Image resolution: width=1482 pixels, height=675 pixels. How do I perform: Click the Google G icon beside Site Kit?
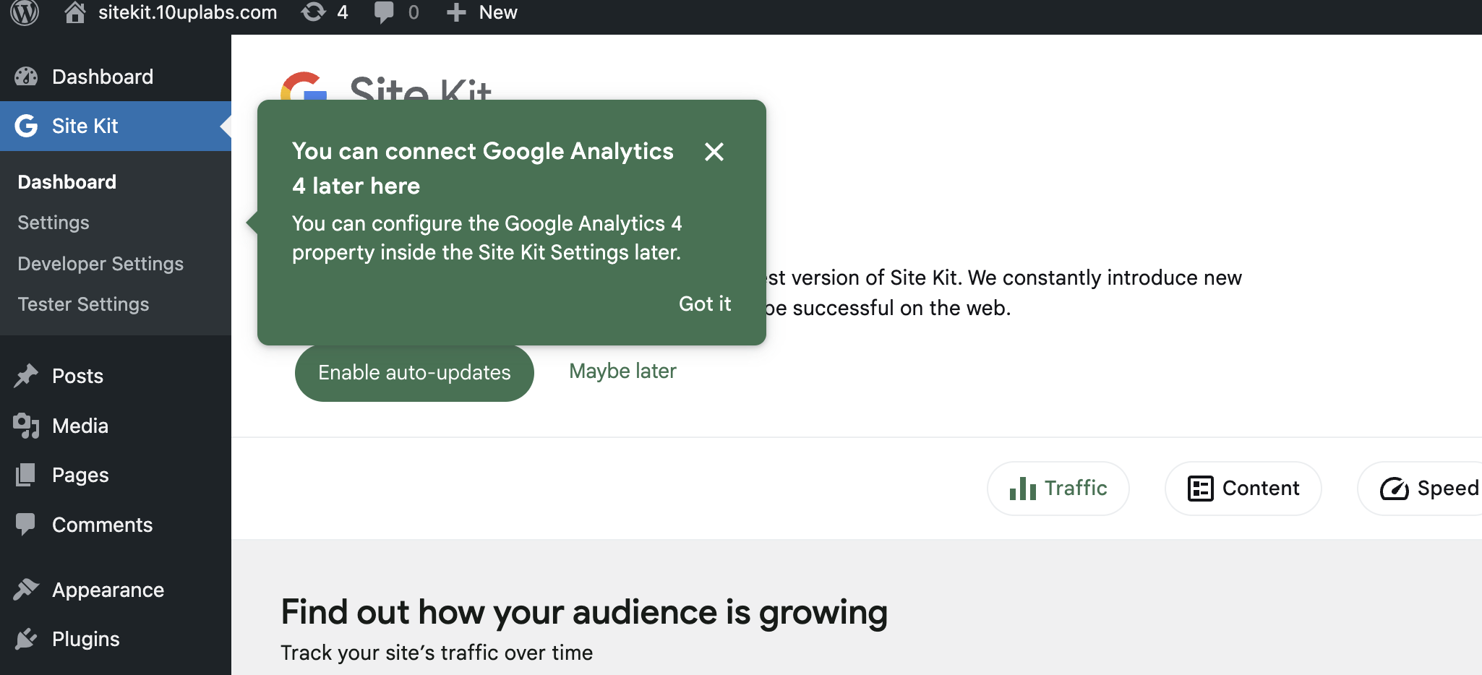click(26, 126)
